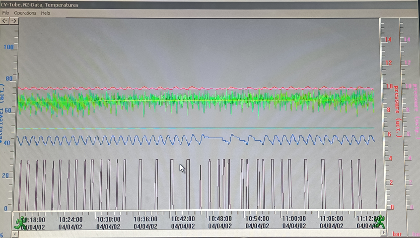Click the horizontal scrollbar track below the timeline
The image size is (420, 238).
199,233
